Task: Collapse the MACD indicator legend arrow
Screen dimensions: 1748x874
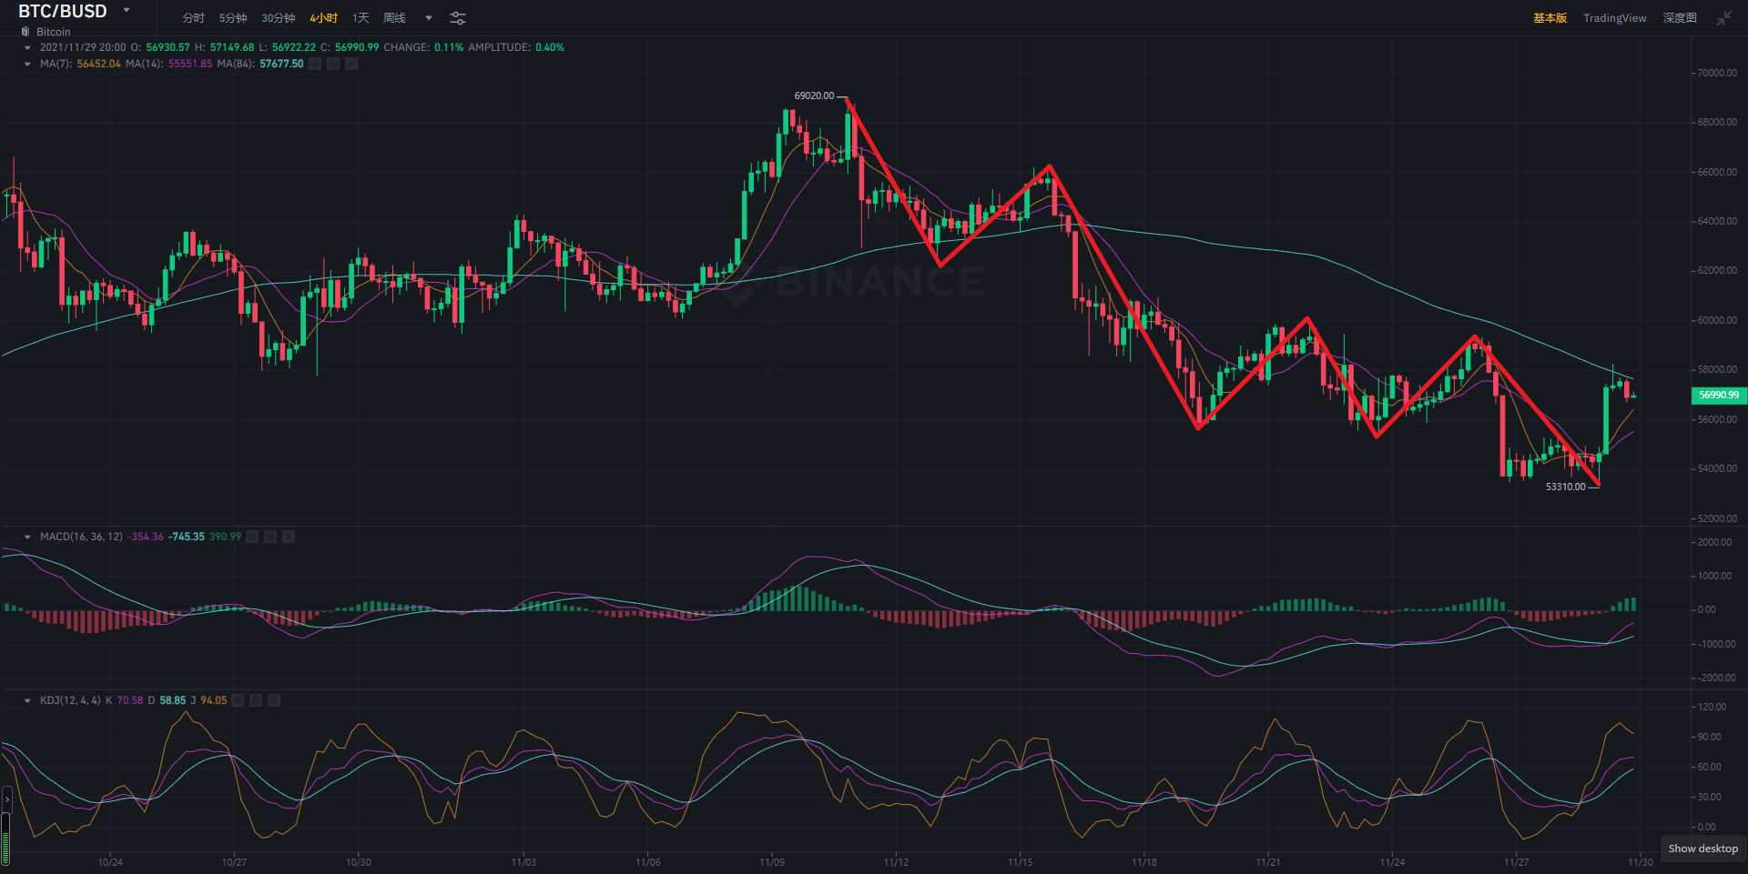Action: (27, 537)
